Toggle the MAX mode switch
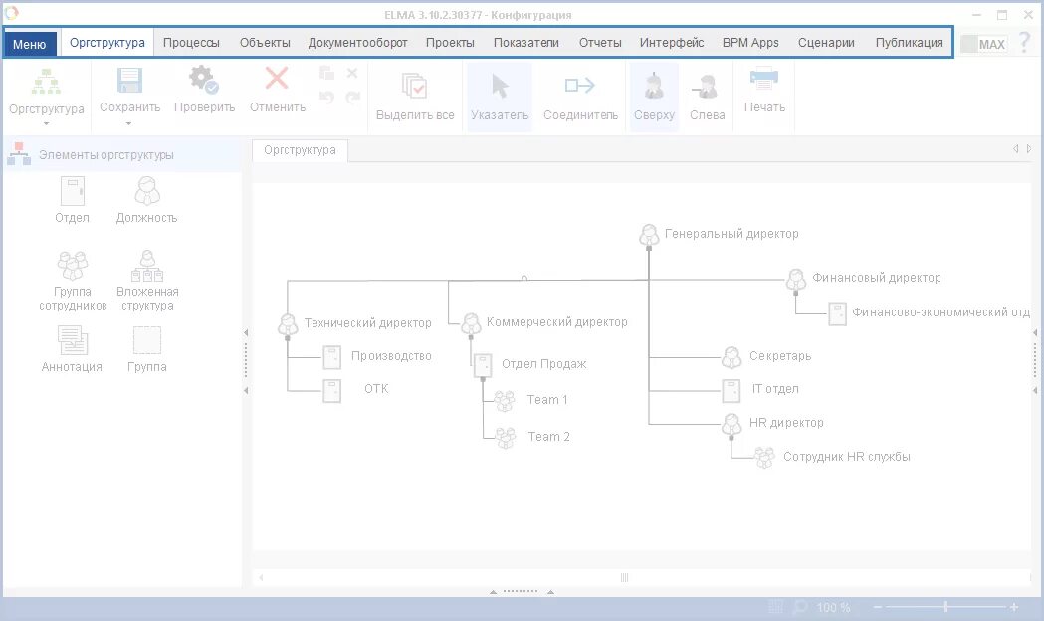The image size is (1044, 621). (x=983, y=44)
